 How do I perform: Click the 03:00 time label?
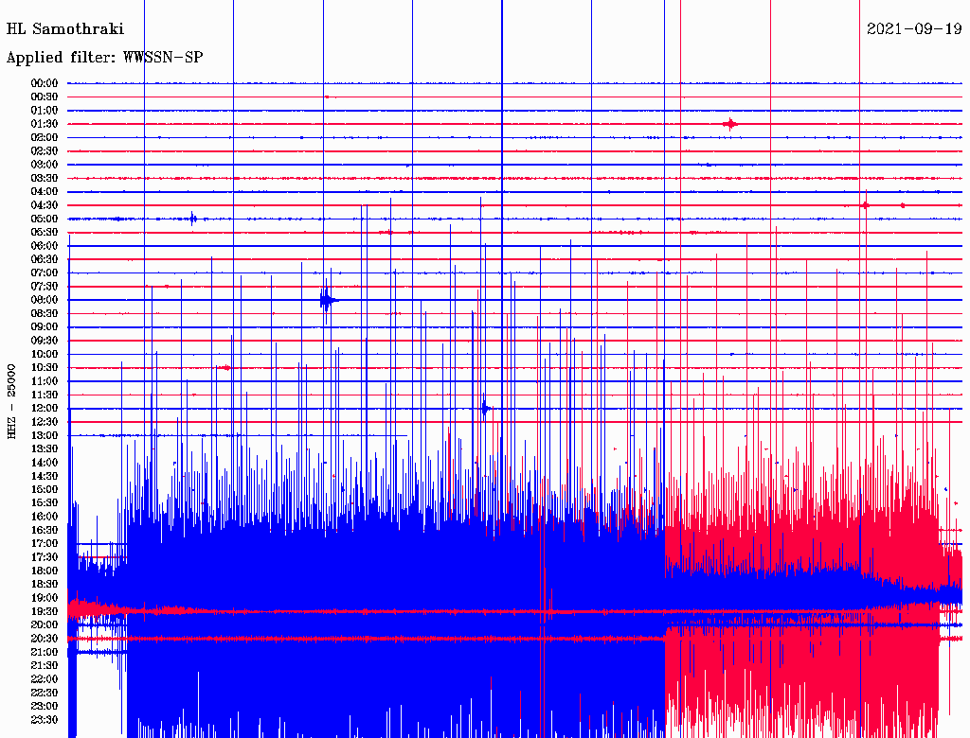point(45,165)
